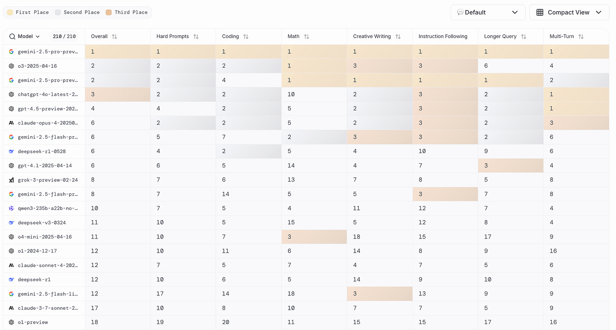
Task: Click the Third Place legend color swatch
Action: [109, 12]
